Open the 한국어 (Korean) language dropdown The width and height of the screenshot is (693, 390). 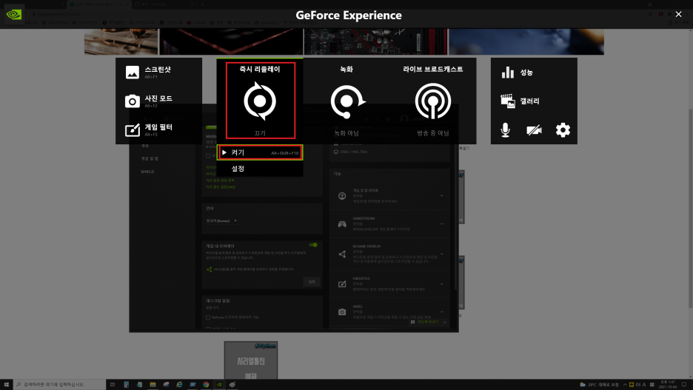pos(221,221)
